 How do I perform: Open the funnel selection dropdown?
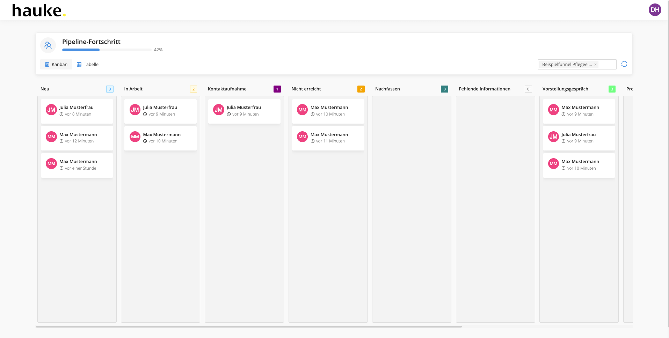(x=607, y=65)
